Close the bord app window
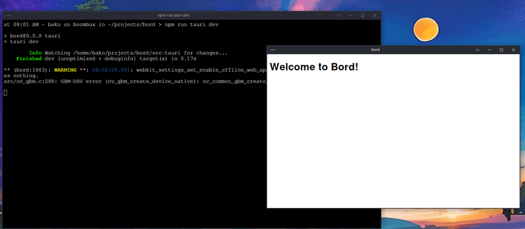This screenshot has width=525, height=229. click(x=514, y=50)
